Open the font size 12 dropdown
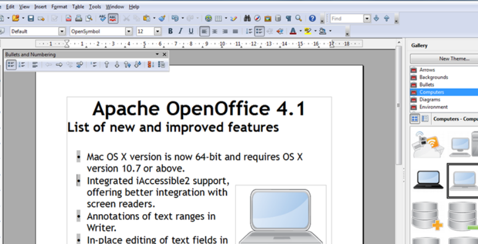478x244 pixels. click(x=157, y=31)
